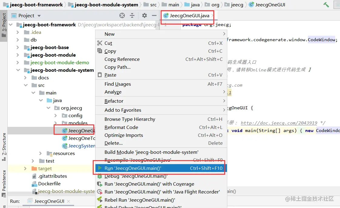Image resolution: width=340 pixels, height=208 pixels.
Task: Choose Reformat Code menu item
Action: (161, 127)
